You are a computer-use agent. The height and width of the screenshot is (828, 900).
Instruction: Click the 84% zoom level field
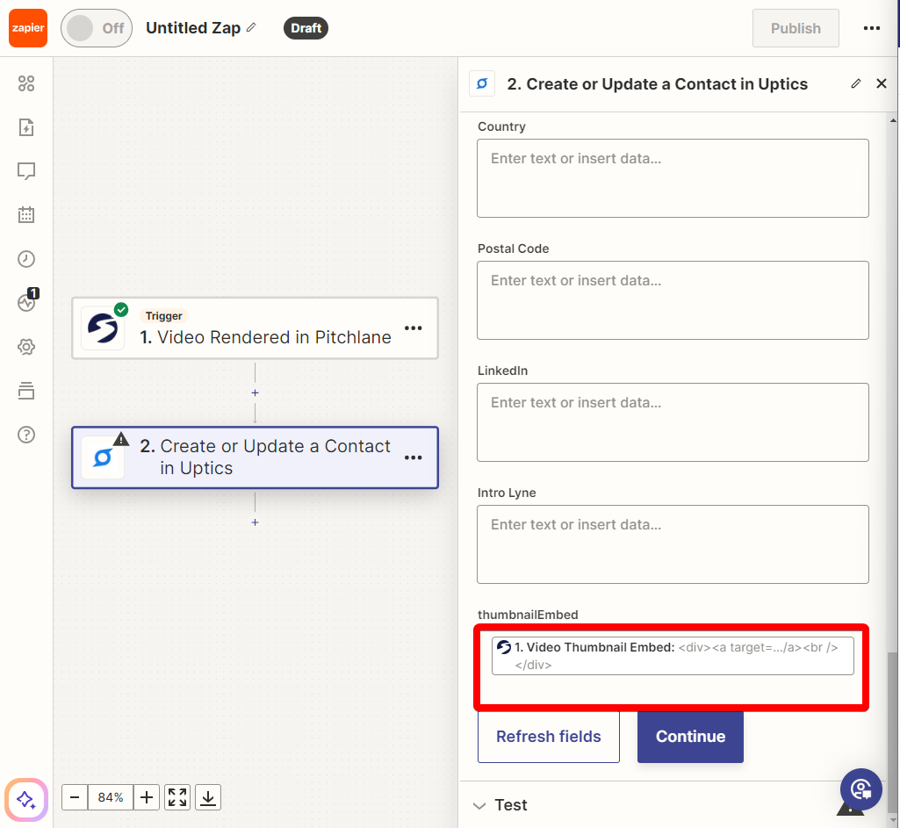[x=111, y=797]
